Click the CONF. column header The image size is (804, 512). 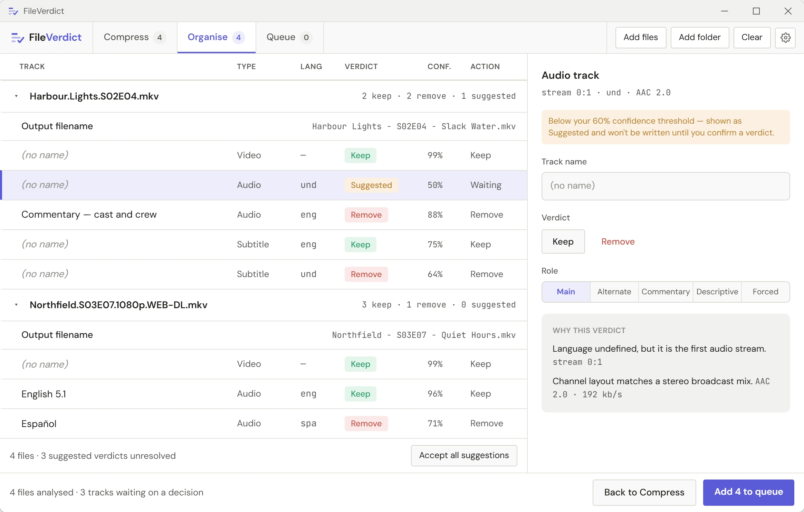[x=439, y=66]
